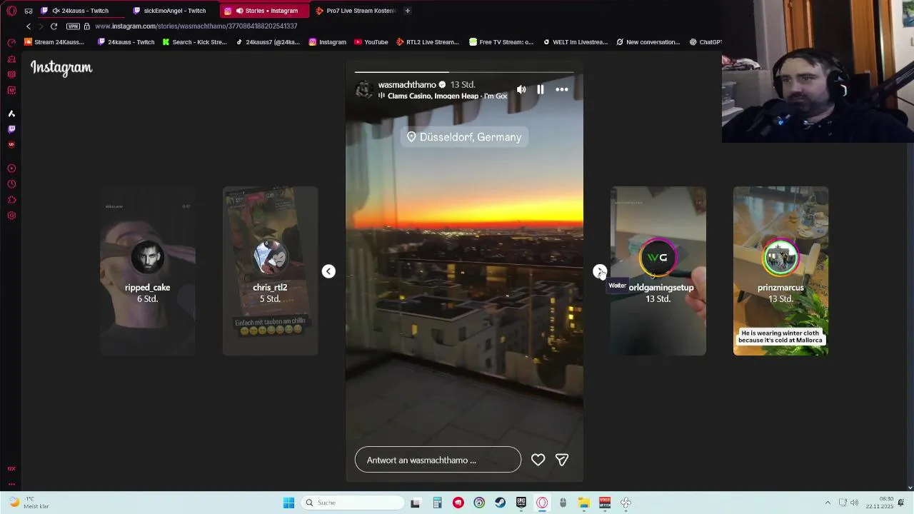Mute the story audio
Image resolution: width=914 pixels, height=514 pixels.
tap(521, 89)
